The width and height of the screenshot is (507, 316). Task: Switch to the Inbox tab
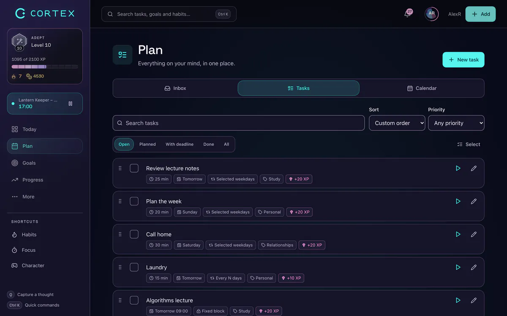pos(175,88)
